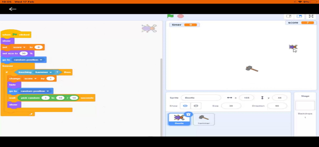Edit the sprite Direction field
319x147 pixels.
277,106
